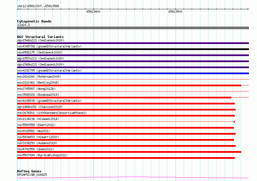This screenshot has width=257, height=181.
Task: Open dgv1886n152 (Chaisson2019) variant label
Action: pyautogui.click(x=40, y=107)
